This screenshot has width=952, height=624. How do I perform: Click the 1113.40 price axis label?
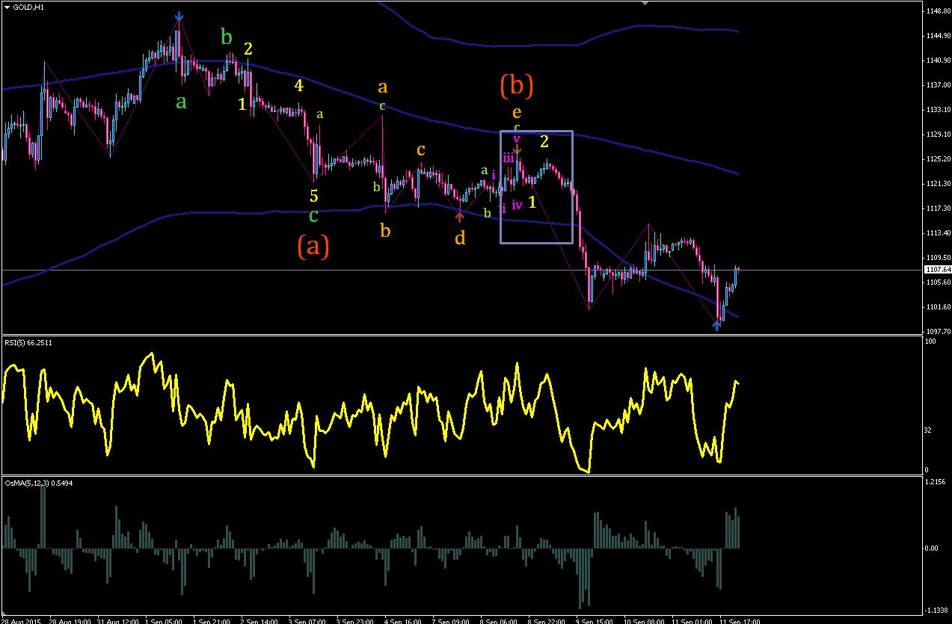pyautogui.click(x=937, y=233)
